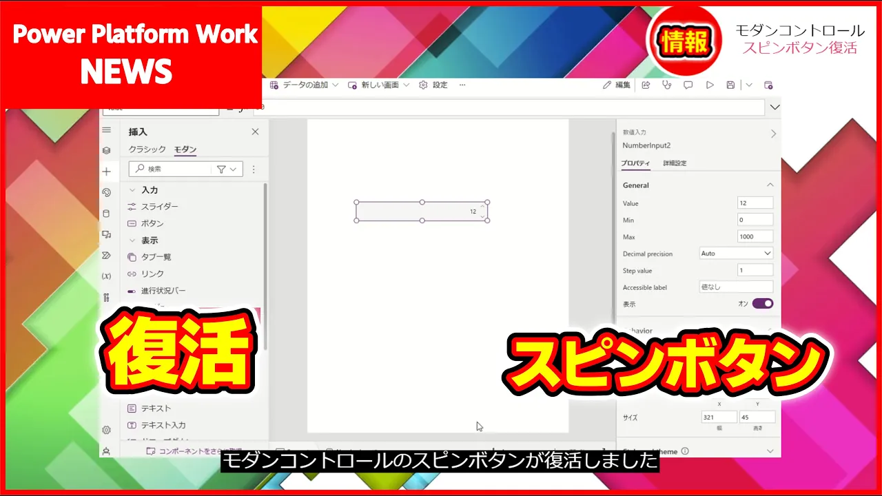Screen dimensions: 882x496
Task: Click the Share icon in top toolbar
Action: 646,85
